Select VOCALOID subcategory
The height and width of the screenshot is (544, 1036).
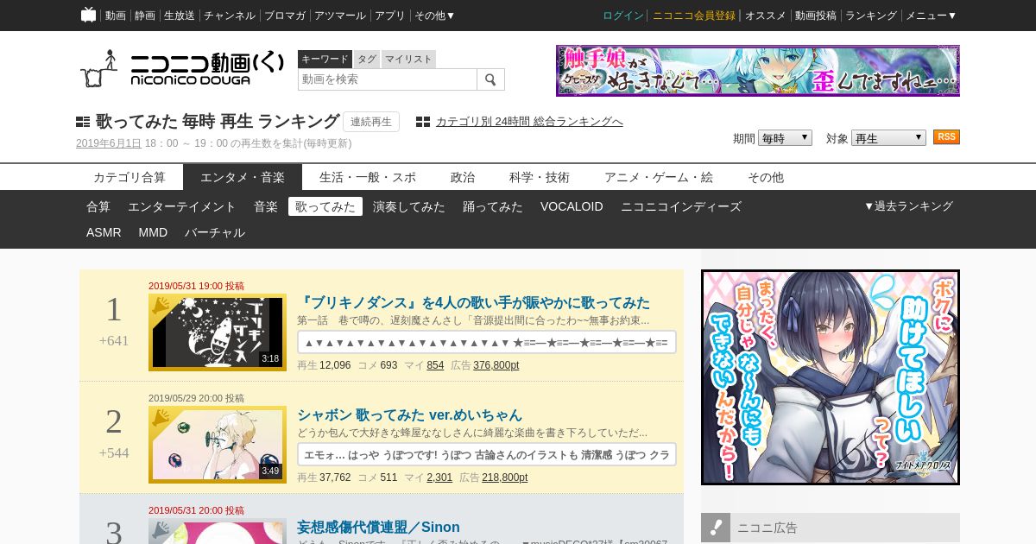tap(572, 206)
